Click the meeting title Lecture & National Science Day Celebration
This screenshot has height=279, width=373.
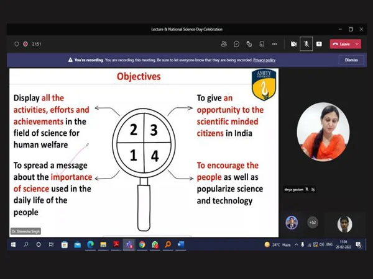click(186, 29)
